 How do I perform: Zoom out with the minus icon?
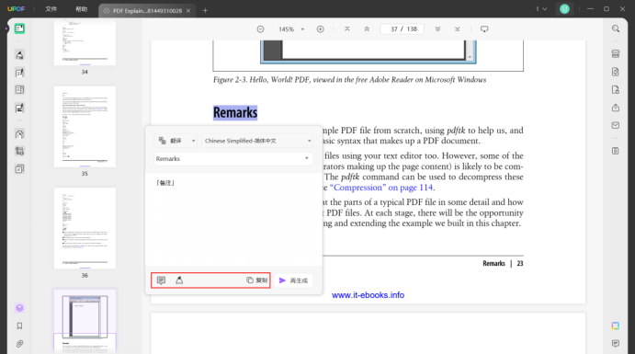(x=260, y=29)
